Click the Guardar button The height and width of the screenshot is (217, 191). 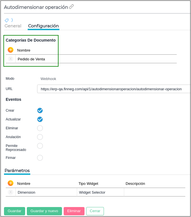coord(15,211)
